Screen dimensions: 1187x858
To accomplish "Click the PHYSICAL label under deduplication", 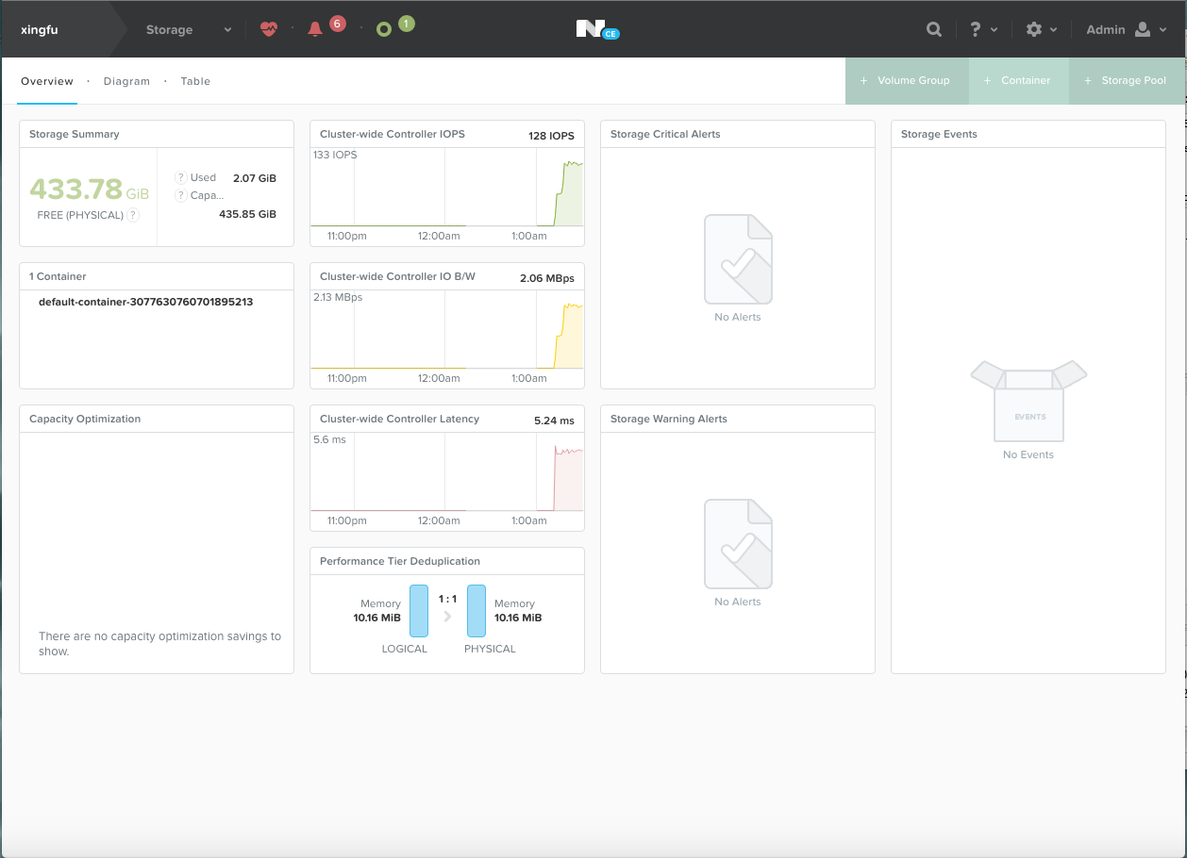I will tap(490, 649).
